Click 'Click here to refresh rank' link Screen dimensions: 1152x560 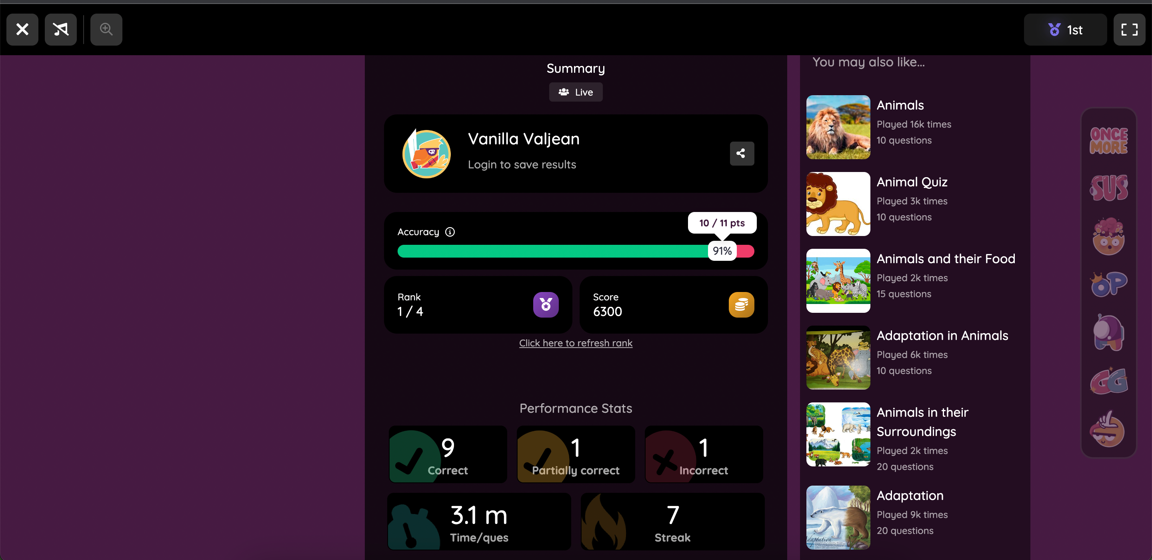pos(576,343)
